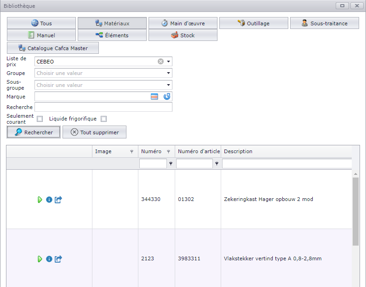Select number cell 344330

click(x=151, y=199)
